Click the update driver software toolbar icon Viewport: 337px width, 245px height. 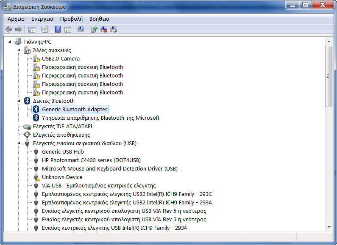[94, 29]
